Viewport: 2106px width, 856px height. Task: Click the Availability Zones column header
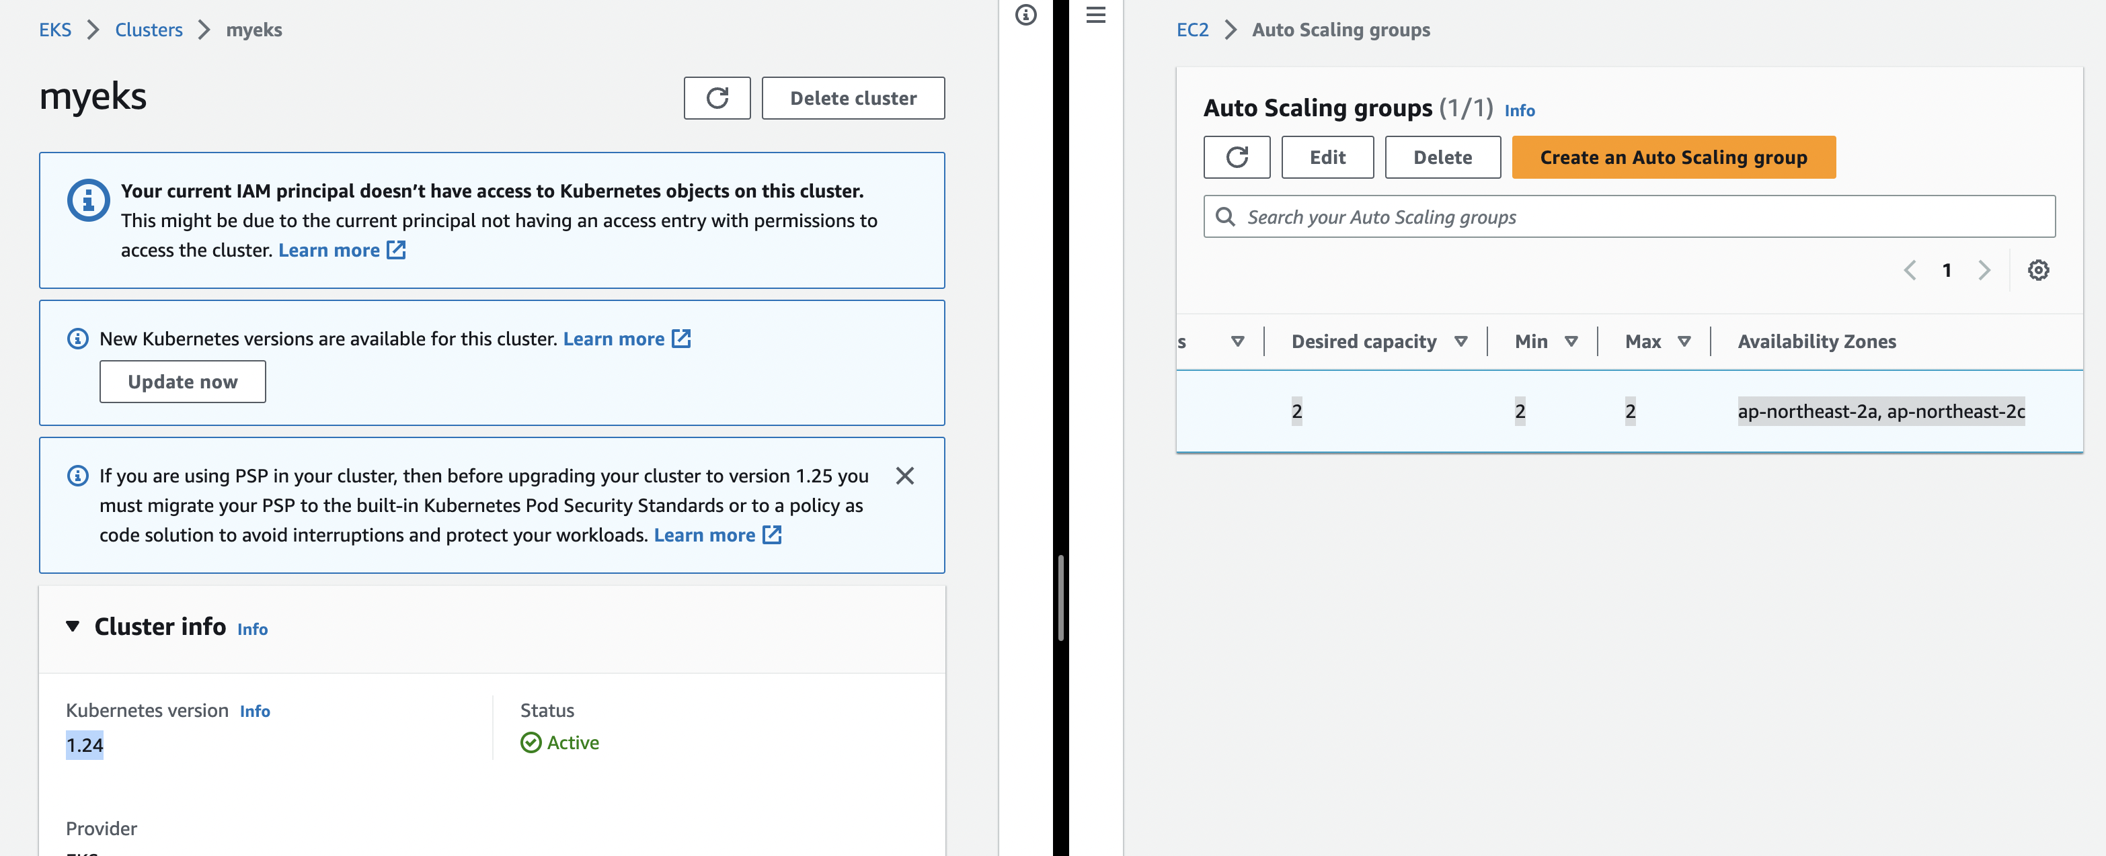(1817, 341)
